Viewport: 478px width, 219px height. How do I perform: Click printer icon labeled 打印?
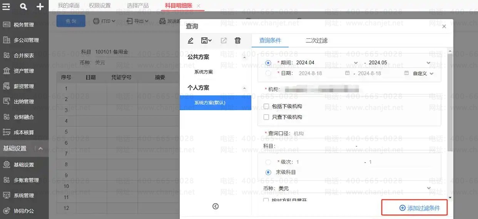click(97, 21)
